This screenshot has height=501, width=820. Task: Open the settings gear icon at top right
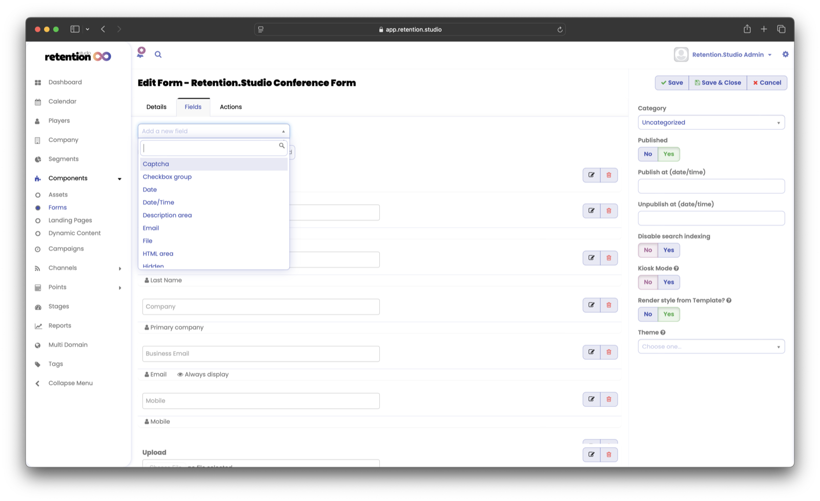pyautogui.click(x=785, y=54)
